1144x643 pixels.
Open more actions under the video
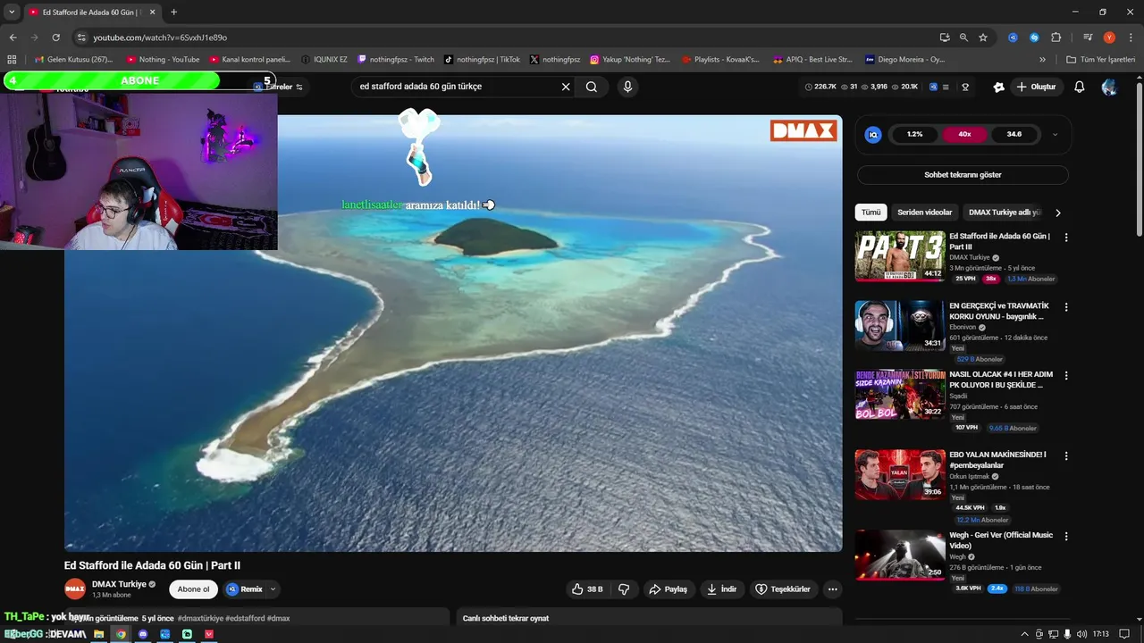(x=833, y=589)
